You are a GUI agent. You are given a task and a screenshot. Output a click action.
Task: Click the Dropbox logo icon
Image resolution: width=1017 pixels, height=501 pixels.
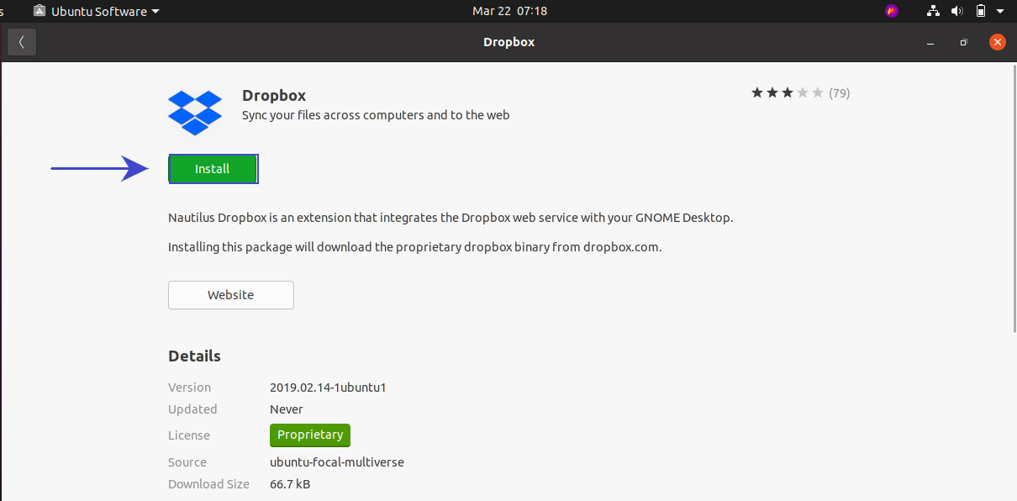195,112
